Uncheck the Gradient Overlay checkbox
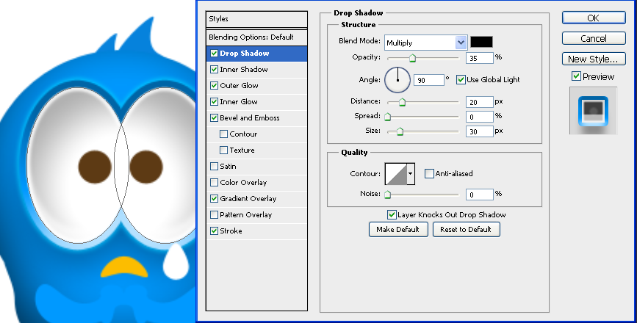637x323 pixels. pyautogui.click(x=214, y=199)
